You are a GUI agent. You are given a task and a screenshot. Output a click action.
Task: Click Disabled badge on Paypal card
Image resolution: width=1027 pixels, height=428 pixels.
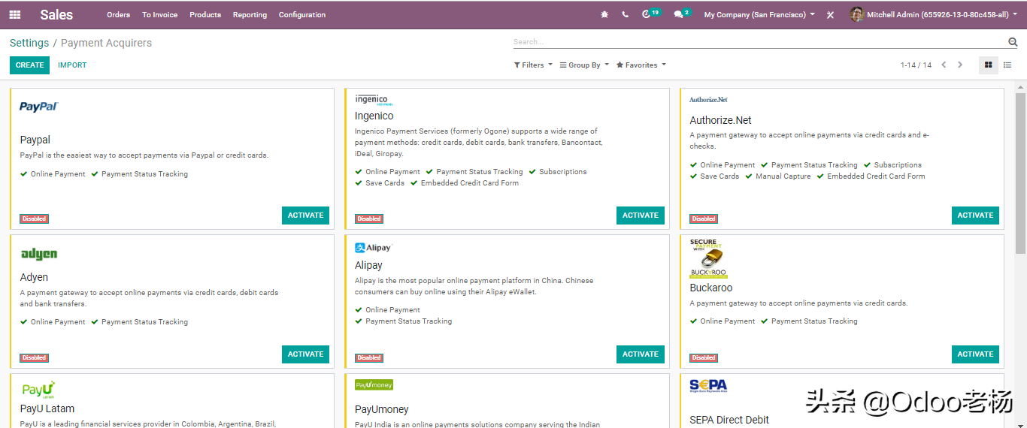tap(34, 219)
